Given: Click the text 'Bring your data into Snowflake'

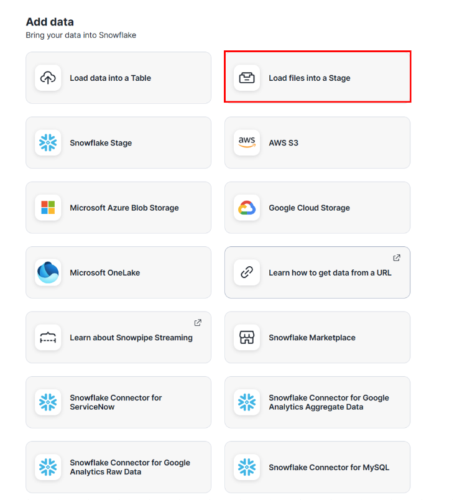Looking at the screenshot, I should [81, 35].
